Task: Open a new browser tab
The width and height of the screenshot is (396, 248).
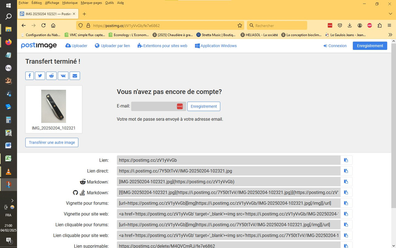Action: [84, 14]
